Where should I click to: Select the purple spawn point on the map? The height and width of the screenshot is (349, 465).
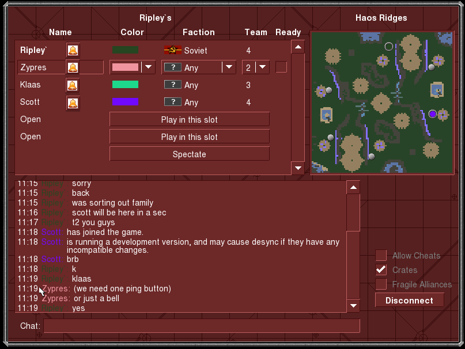coord(433,114)
